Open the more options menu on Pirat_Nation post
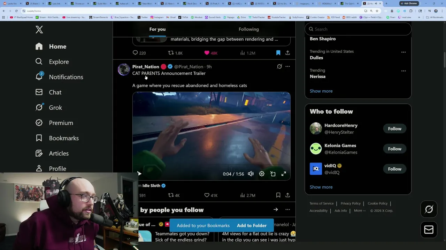Viewport: 446px width, 250px height. (x=287, y=66)
